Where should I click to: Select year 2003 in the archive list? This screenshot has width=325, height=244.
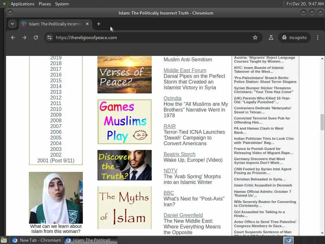[x=56, y=149]
